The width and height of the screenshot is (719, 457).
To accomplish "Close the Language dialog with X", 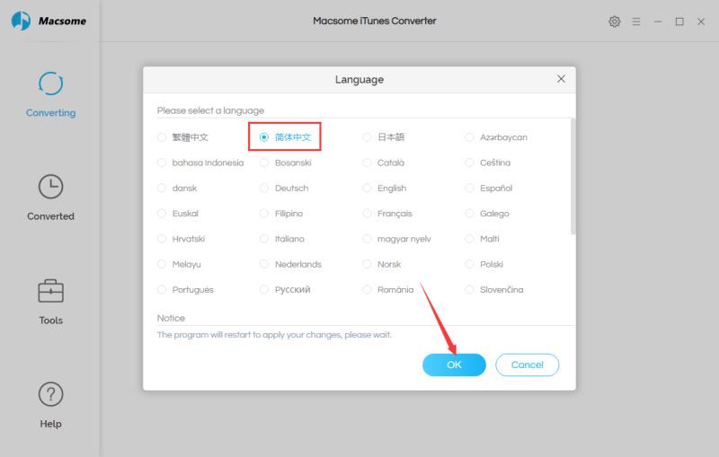I will [x=561, y=79].
